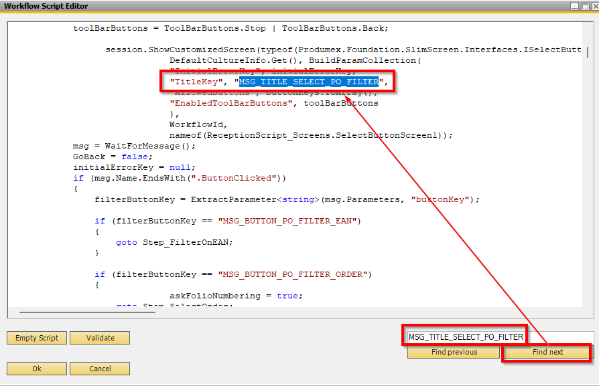
Task: Click the "TitleKey" string in code
Action: pyautogui.click(x=196, y=82)
